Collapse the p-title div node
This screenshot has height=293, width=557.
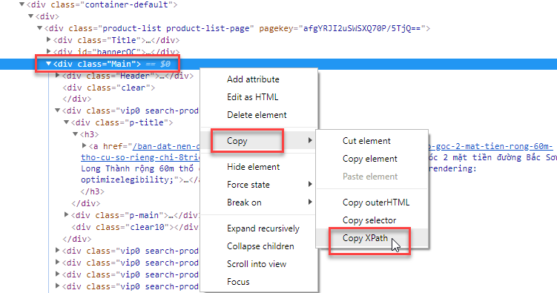(x=66, y=122)
